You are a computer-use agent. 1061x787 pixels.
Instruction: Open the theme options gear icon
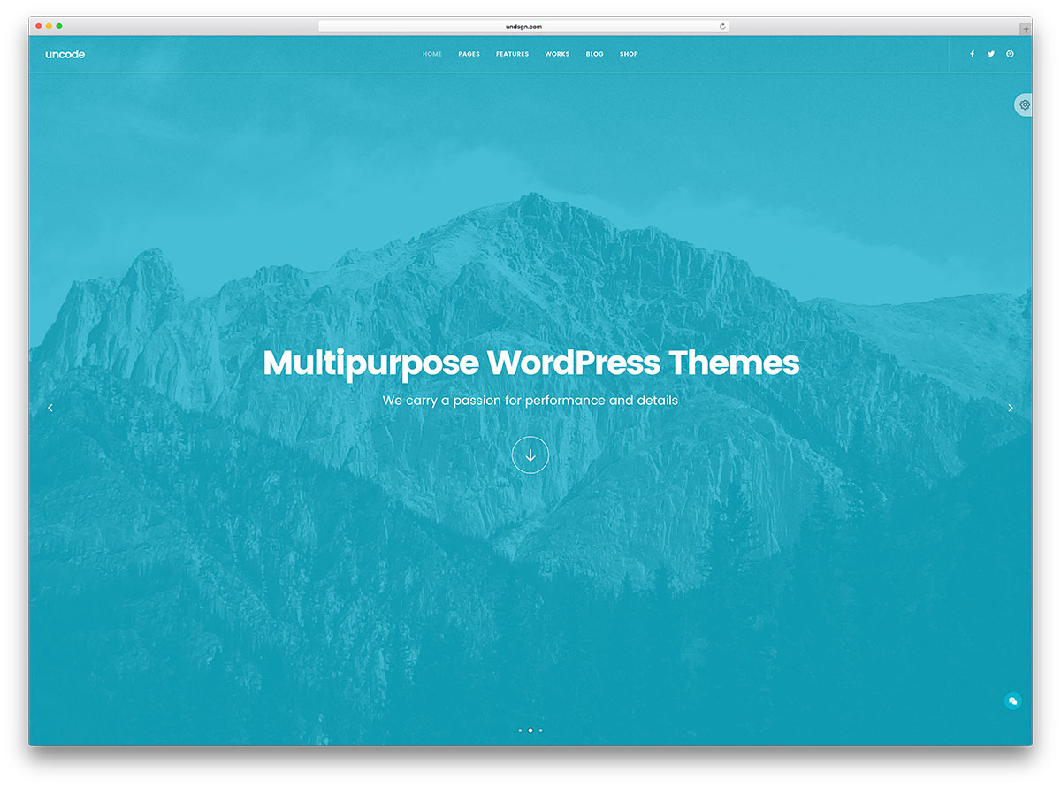click(x=1023, y=104)
